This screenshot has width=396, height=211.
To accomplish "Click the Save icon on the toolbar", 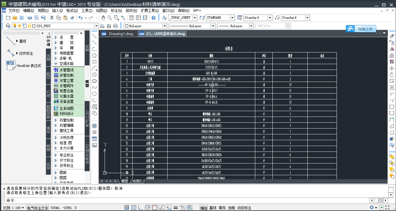I will point(21,17).
